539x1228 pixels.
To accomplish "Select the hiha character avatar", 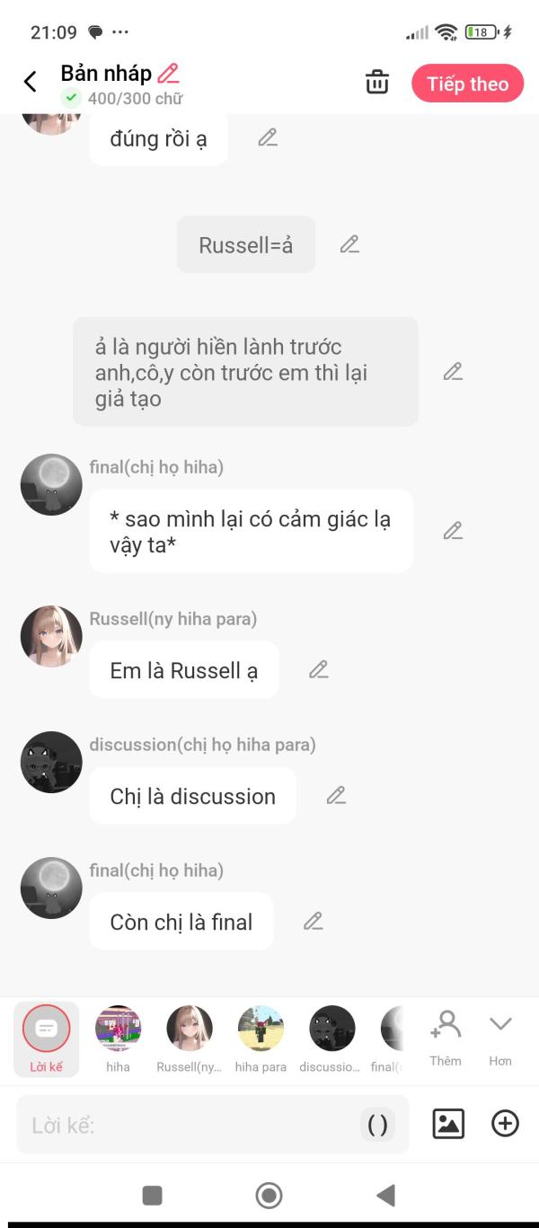I will click(118, 1039).
